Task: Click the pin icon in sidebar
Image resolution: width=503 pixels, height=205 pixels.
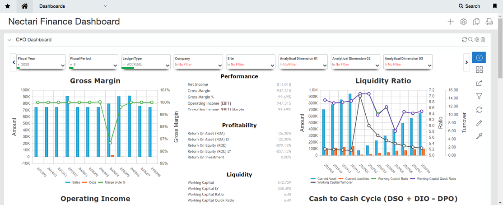Action: click(479, 136)
